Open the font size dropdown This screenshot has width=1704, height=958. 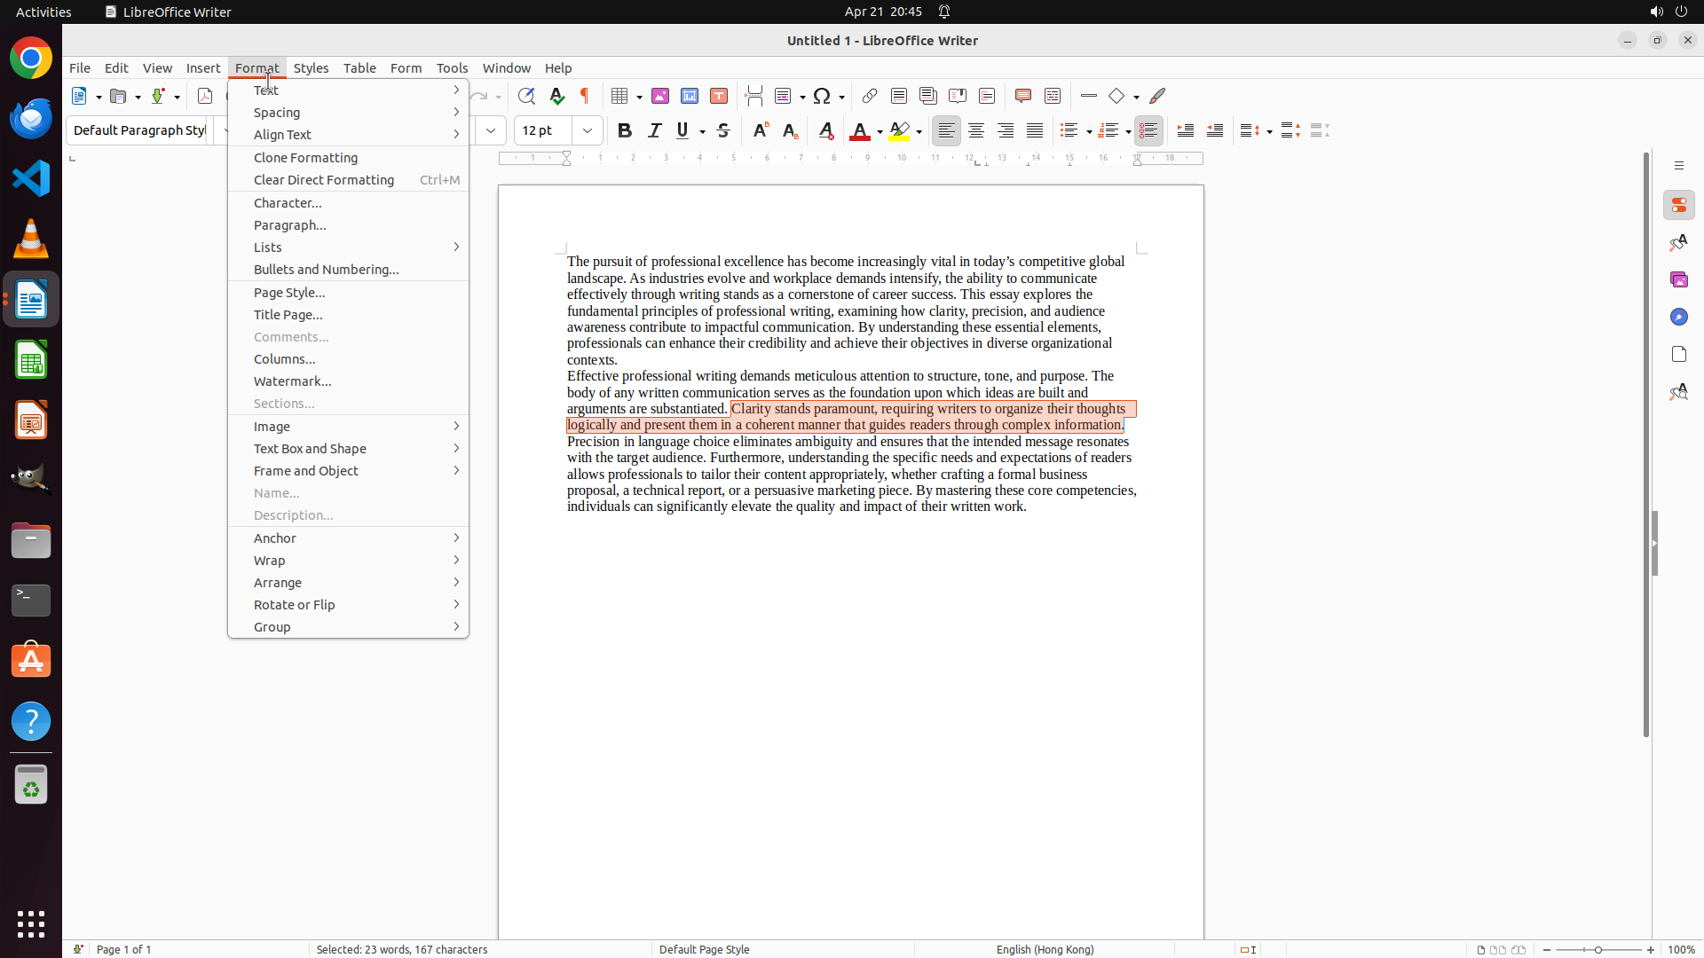click(588, 130)
